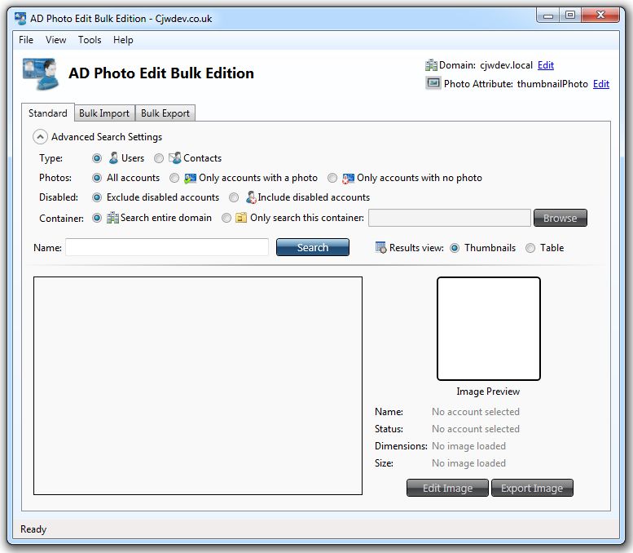Set results view to Thumbnails
633x553 pixels.
pyautogui.click(x=455, y=248)
